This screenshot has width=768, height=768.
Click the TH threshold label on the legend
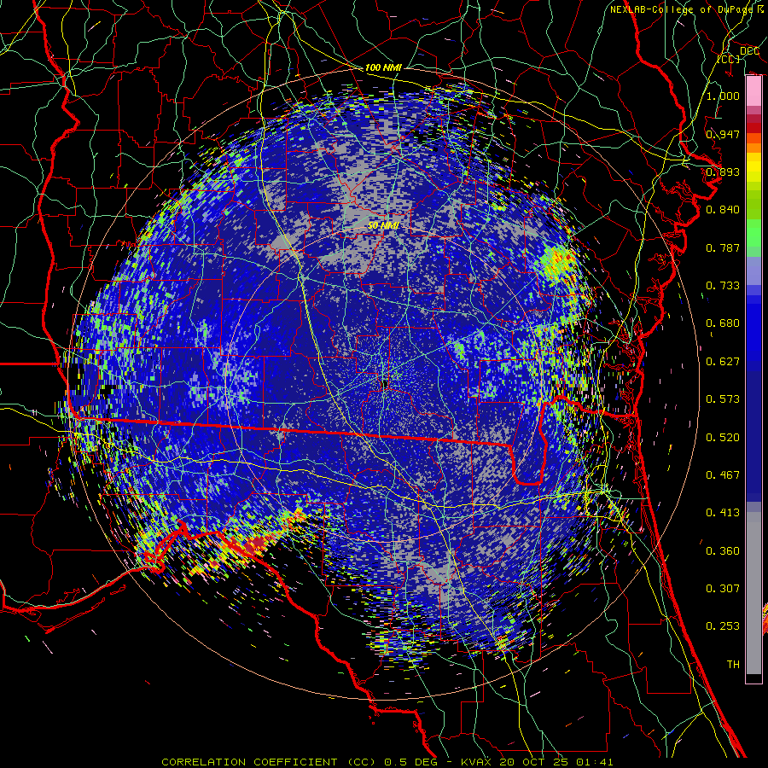pyautogui.click(x=733, y=665)
